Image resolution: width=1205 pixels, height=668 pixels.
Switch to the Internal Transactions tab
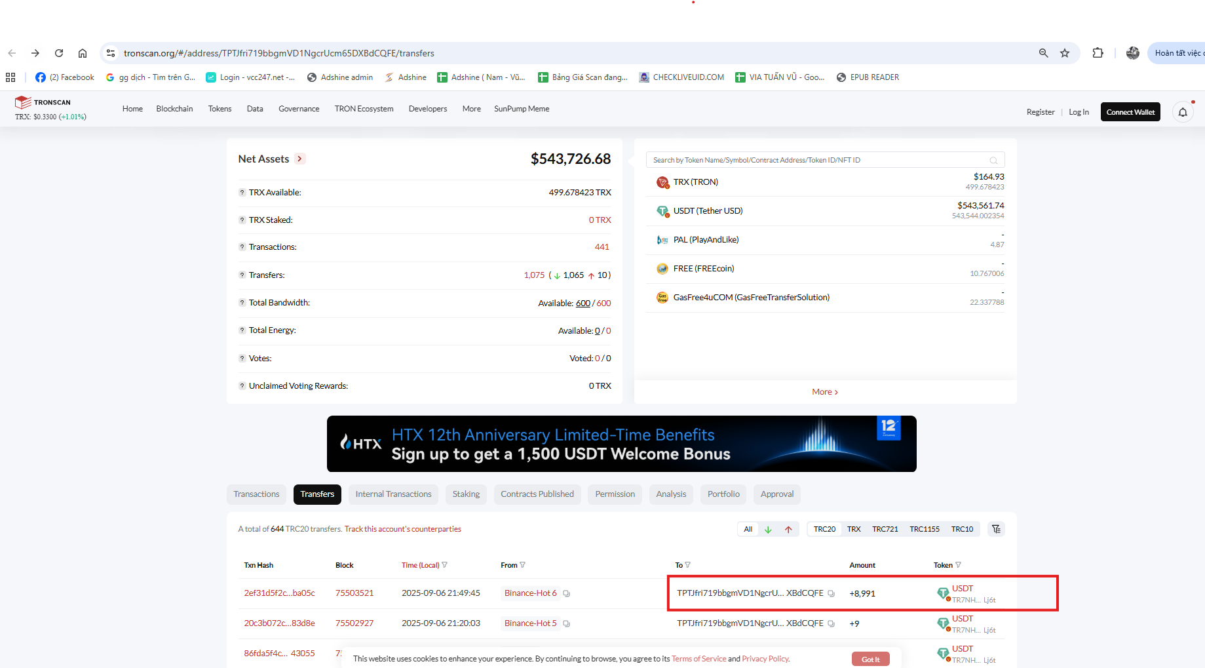(x=394, y=494)
